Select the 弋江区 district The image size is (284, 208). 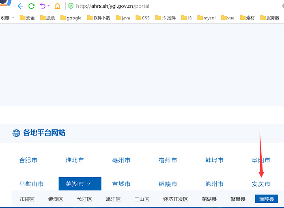(84, 199)
